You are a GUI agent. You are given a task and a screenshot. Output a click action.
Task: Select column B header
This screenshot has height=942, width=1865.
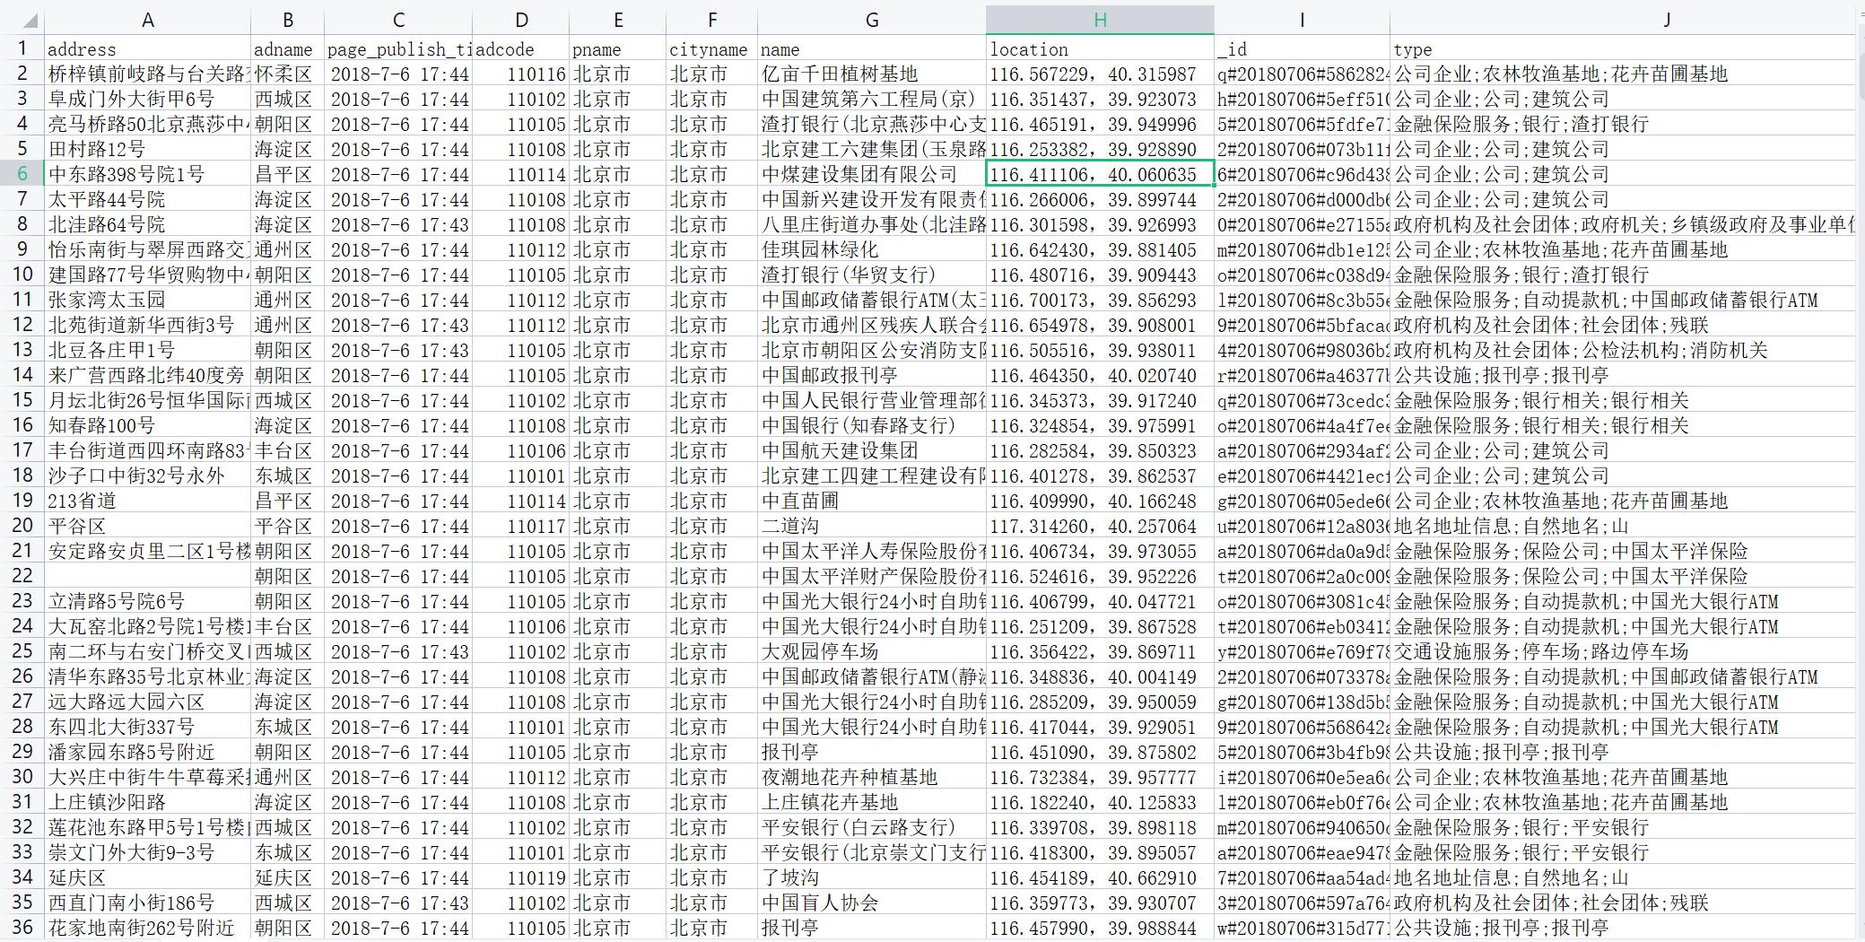pyautogui.click(x=287, y=20)
